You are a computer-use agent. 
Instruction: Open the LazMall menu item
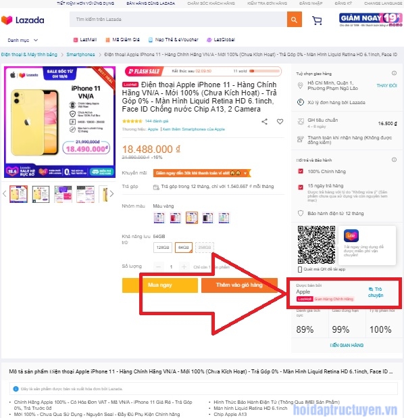coord(85,40)
